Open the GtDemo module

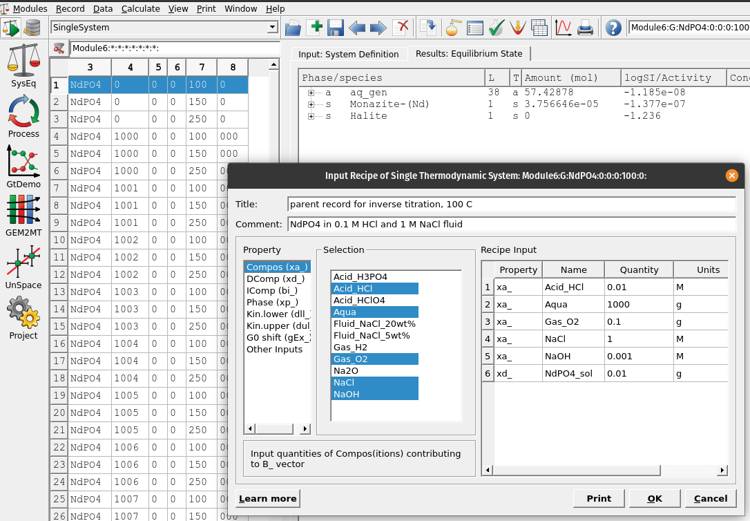tap(23, 167)
